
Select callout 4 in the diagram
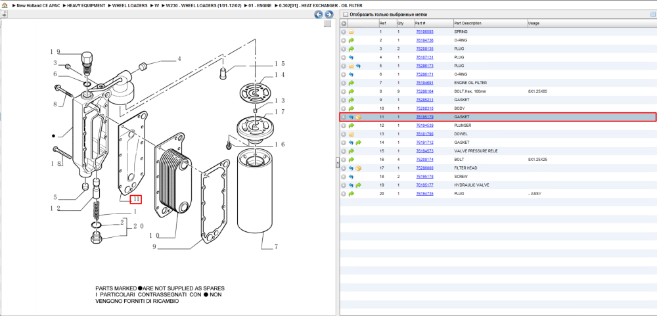tap(179, 59)
